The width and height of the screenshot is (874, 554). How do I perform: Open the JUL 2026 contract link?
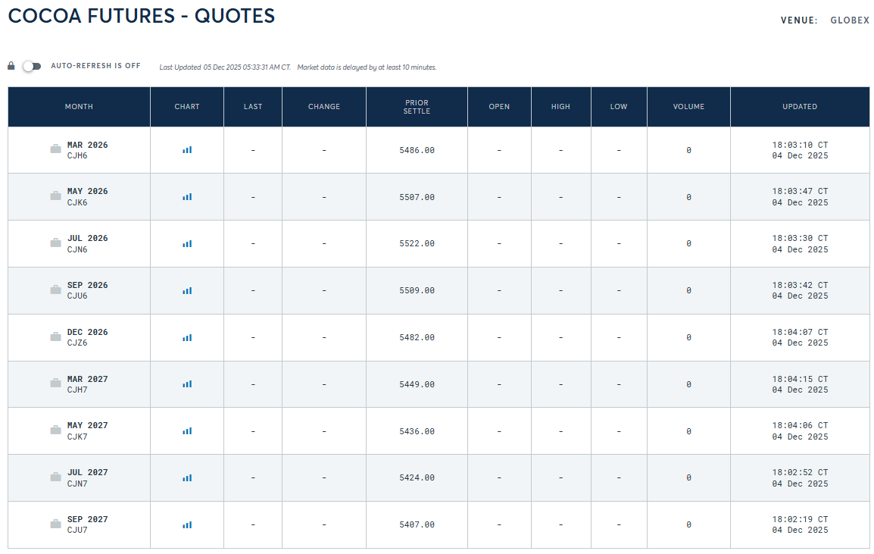(x=88, y=238)
